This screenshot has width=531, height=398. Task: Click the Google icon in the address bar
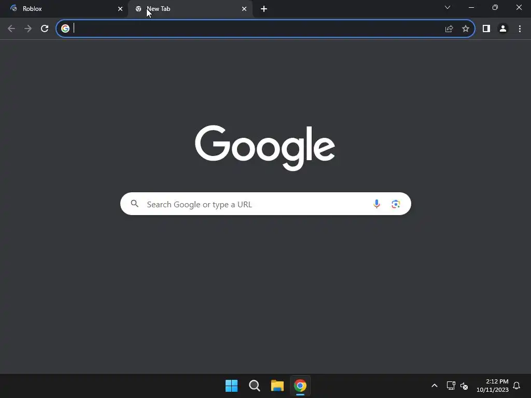[65, 29]
